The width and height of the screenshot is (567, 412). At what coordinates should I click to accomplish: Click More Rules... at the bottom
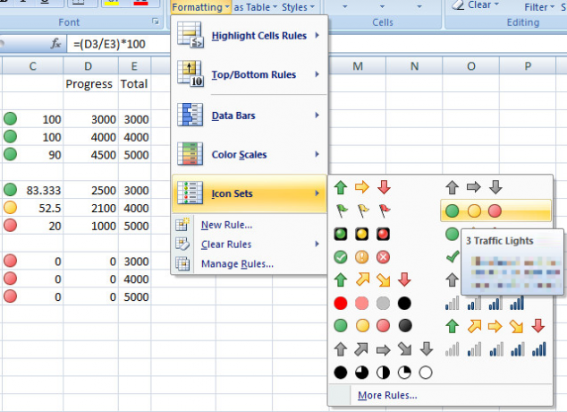click(x=387, y=395)
